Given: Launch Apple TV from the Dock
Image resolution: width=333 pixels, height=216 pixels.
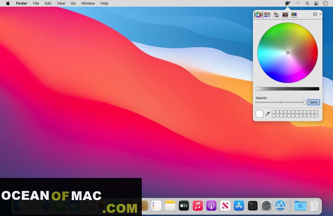Looking at the screenshot, I should click(x=184, y=206).
